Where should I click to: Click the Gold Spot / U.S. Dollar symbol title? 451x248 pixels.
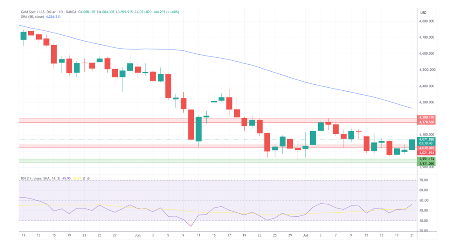pos(39,12)
